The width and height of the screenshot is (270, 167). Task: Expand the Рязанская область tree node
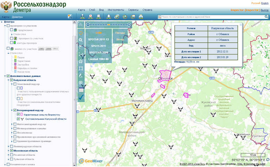8,155
